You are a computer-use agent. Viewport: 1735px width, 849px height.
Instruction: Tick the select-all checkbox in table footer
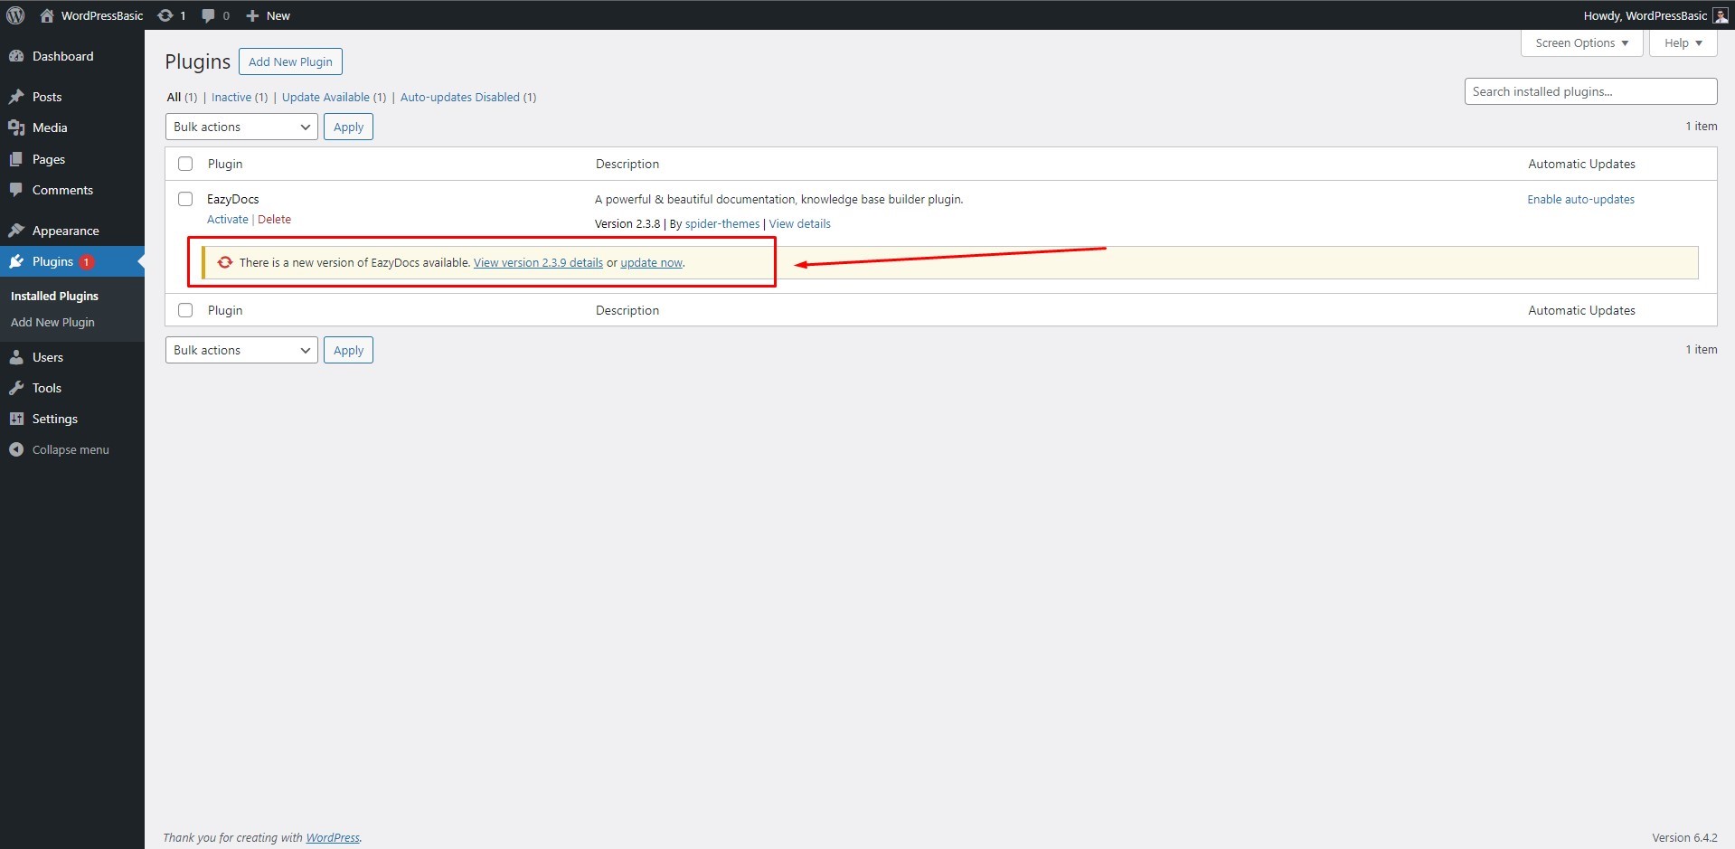pyautogui.click(x=185, y=310)
